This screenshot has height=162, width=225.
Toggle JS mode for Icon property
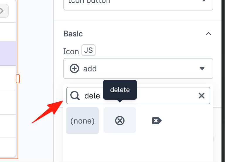88,50
